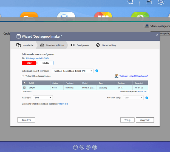Select the red SSD filter pill

pyautogui.click(x=29, y=63)
